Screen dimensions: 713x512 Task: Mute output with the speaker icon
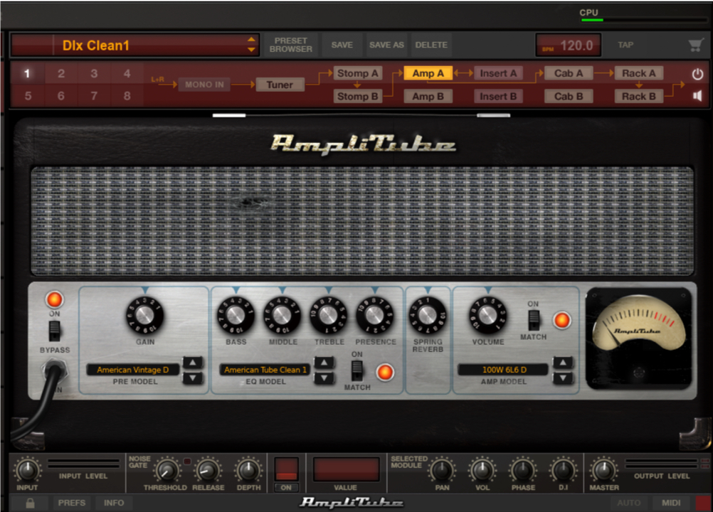[697, 96]
